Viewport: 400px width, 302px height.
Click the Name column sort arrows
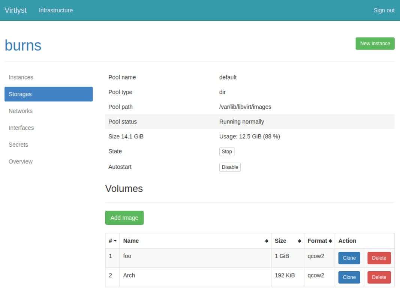[x=267, y=241]
